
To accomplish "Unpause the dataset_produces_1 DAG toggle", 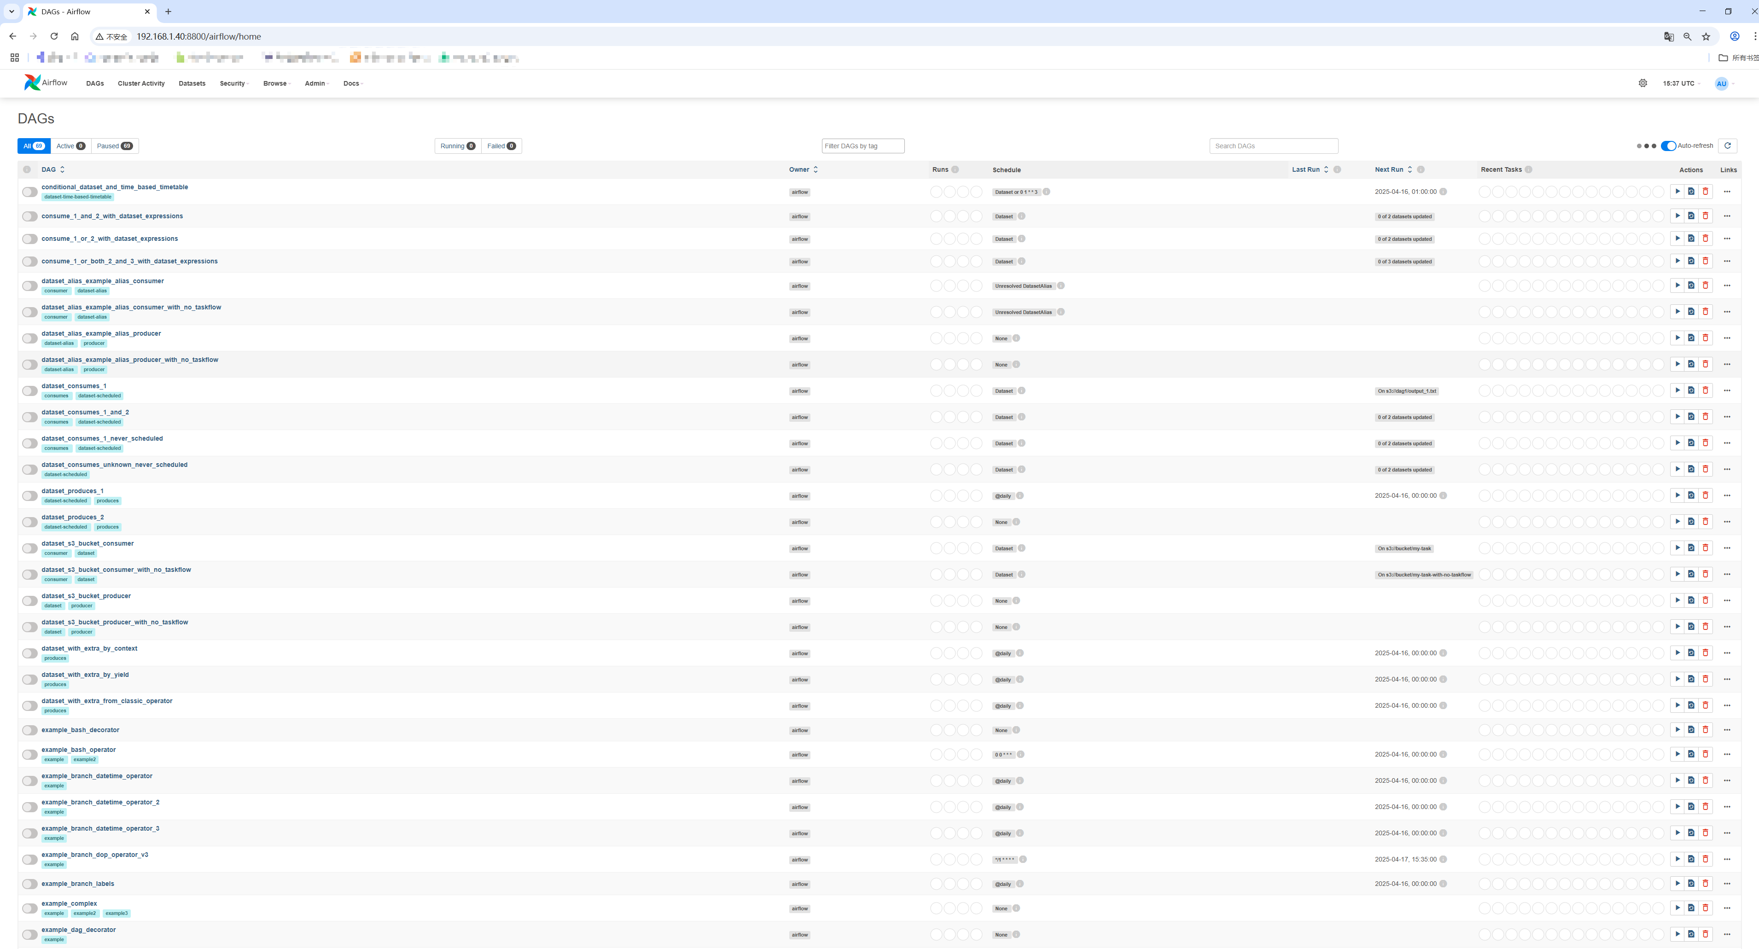I will tap(29, 495).
